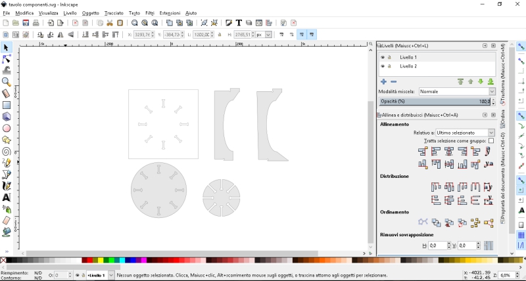Viewport: 526px width, 281px height.
Task: Pick the yellow swatch in palette
Action: 101,260
